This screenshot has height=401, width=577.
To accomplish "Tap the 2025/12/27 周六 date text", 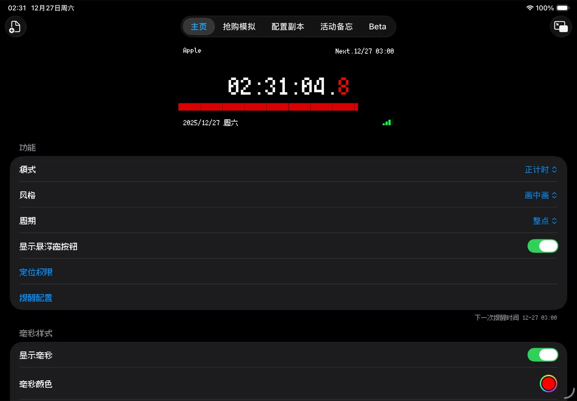I will point(210,123).
